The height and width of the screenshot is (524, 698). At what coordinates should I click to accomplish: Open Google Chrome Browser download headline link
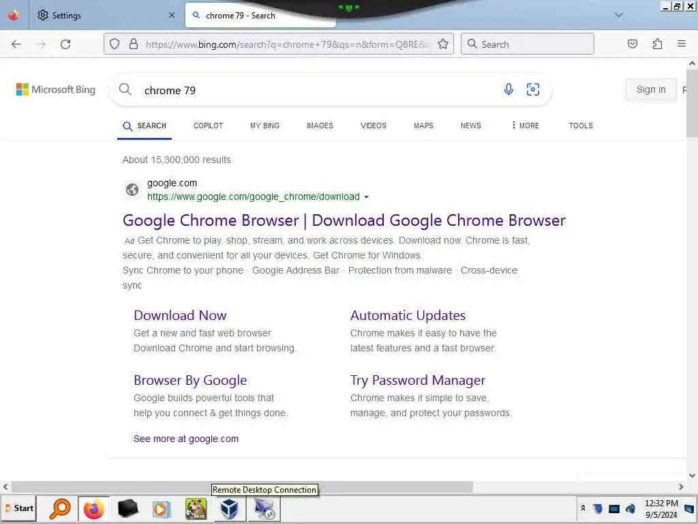click(344, 220)
